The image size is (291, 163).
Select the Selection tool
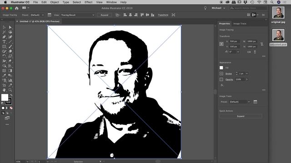coord(4,27)
